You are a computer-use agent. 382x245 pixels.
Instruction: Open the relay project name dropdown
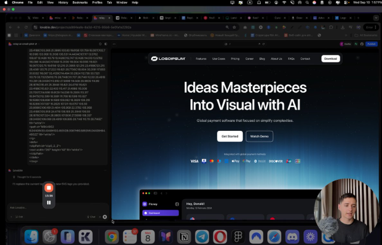(x=24, y=44)
